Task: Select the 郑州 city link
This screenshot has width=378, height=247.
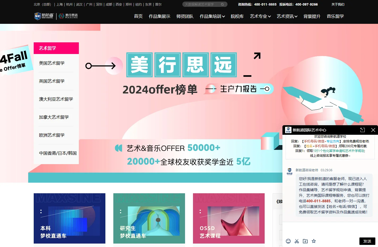Action: (x=129, y=5)
